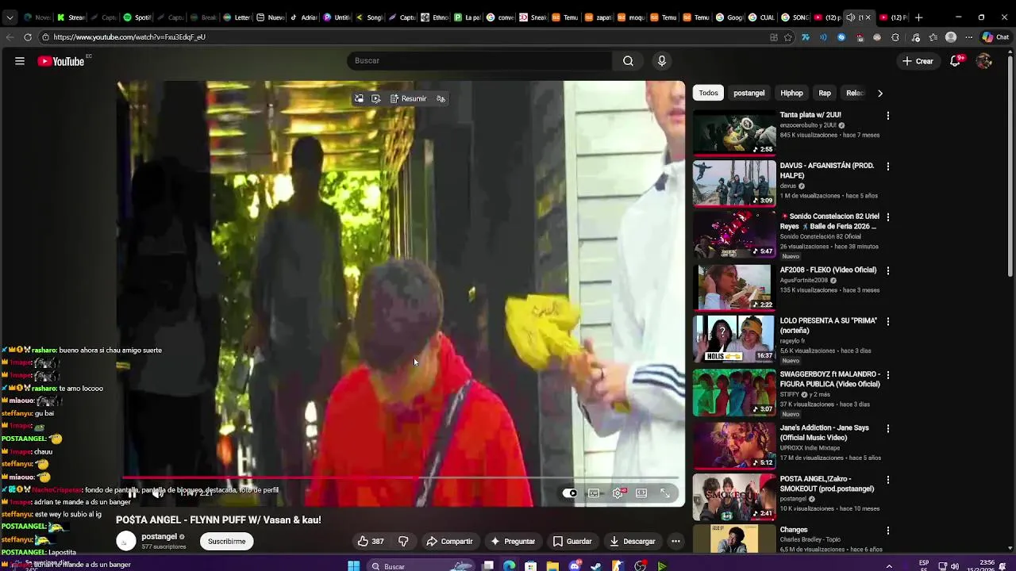Viewport: 1016px width, 571px height.
Task: Open options menu for DAVUS - AFGANISTÁN
Action: (887, 167)
